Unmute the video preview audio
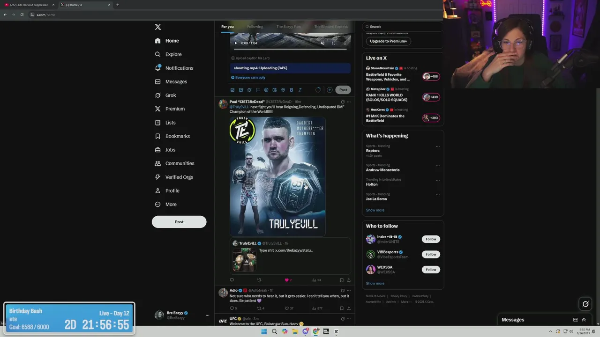 tap(322, 43)
